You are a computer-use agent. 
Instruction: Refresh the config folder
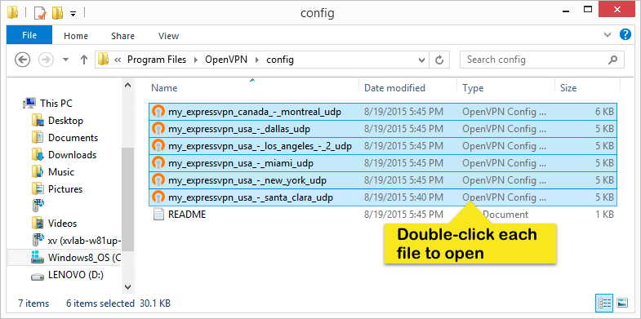pos(439,60)
